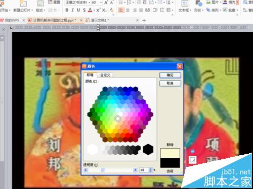Close the 计算机解决问题的过程.ppt tab
The image size is (253, 189).
click(x=81, y=20)
